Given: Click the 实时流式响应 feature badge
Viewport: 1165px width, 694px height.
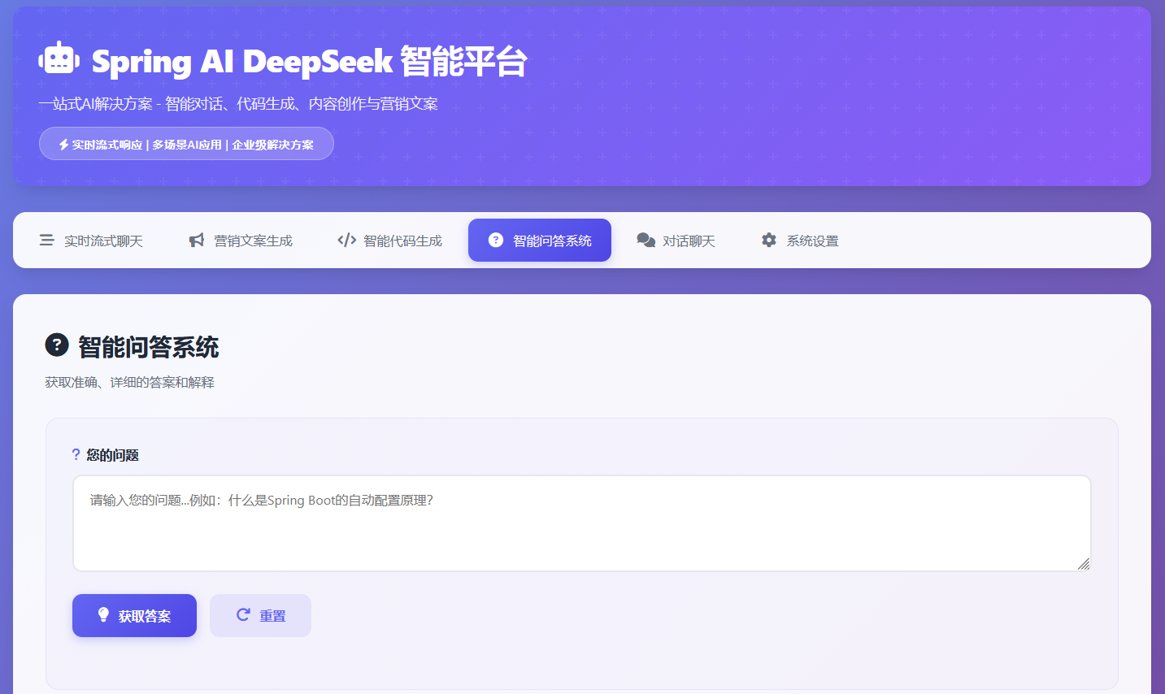Looking at the screenshot, I should pos(186,144).
